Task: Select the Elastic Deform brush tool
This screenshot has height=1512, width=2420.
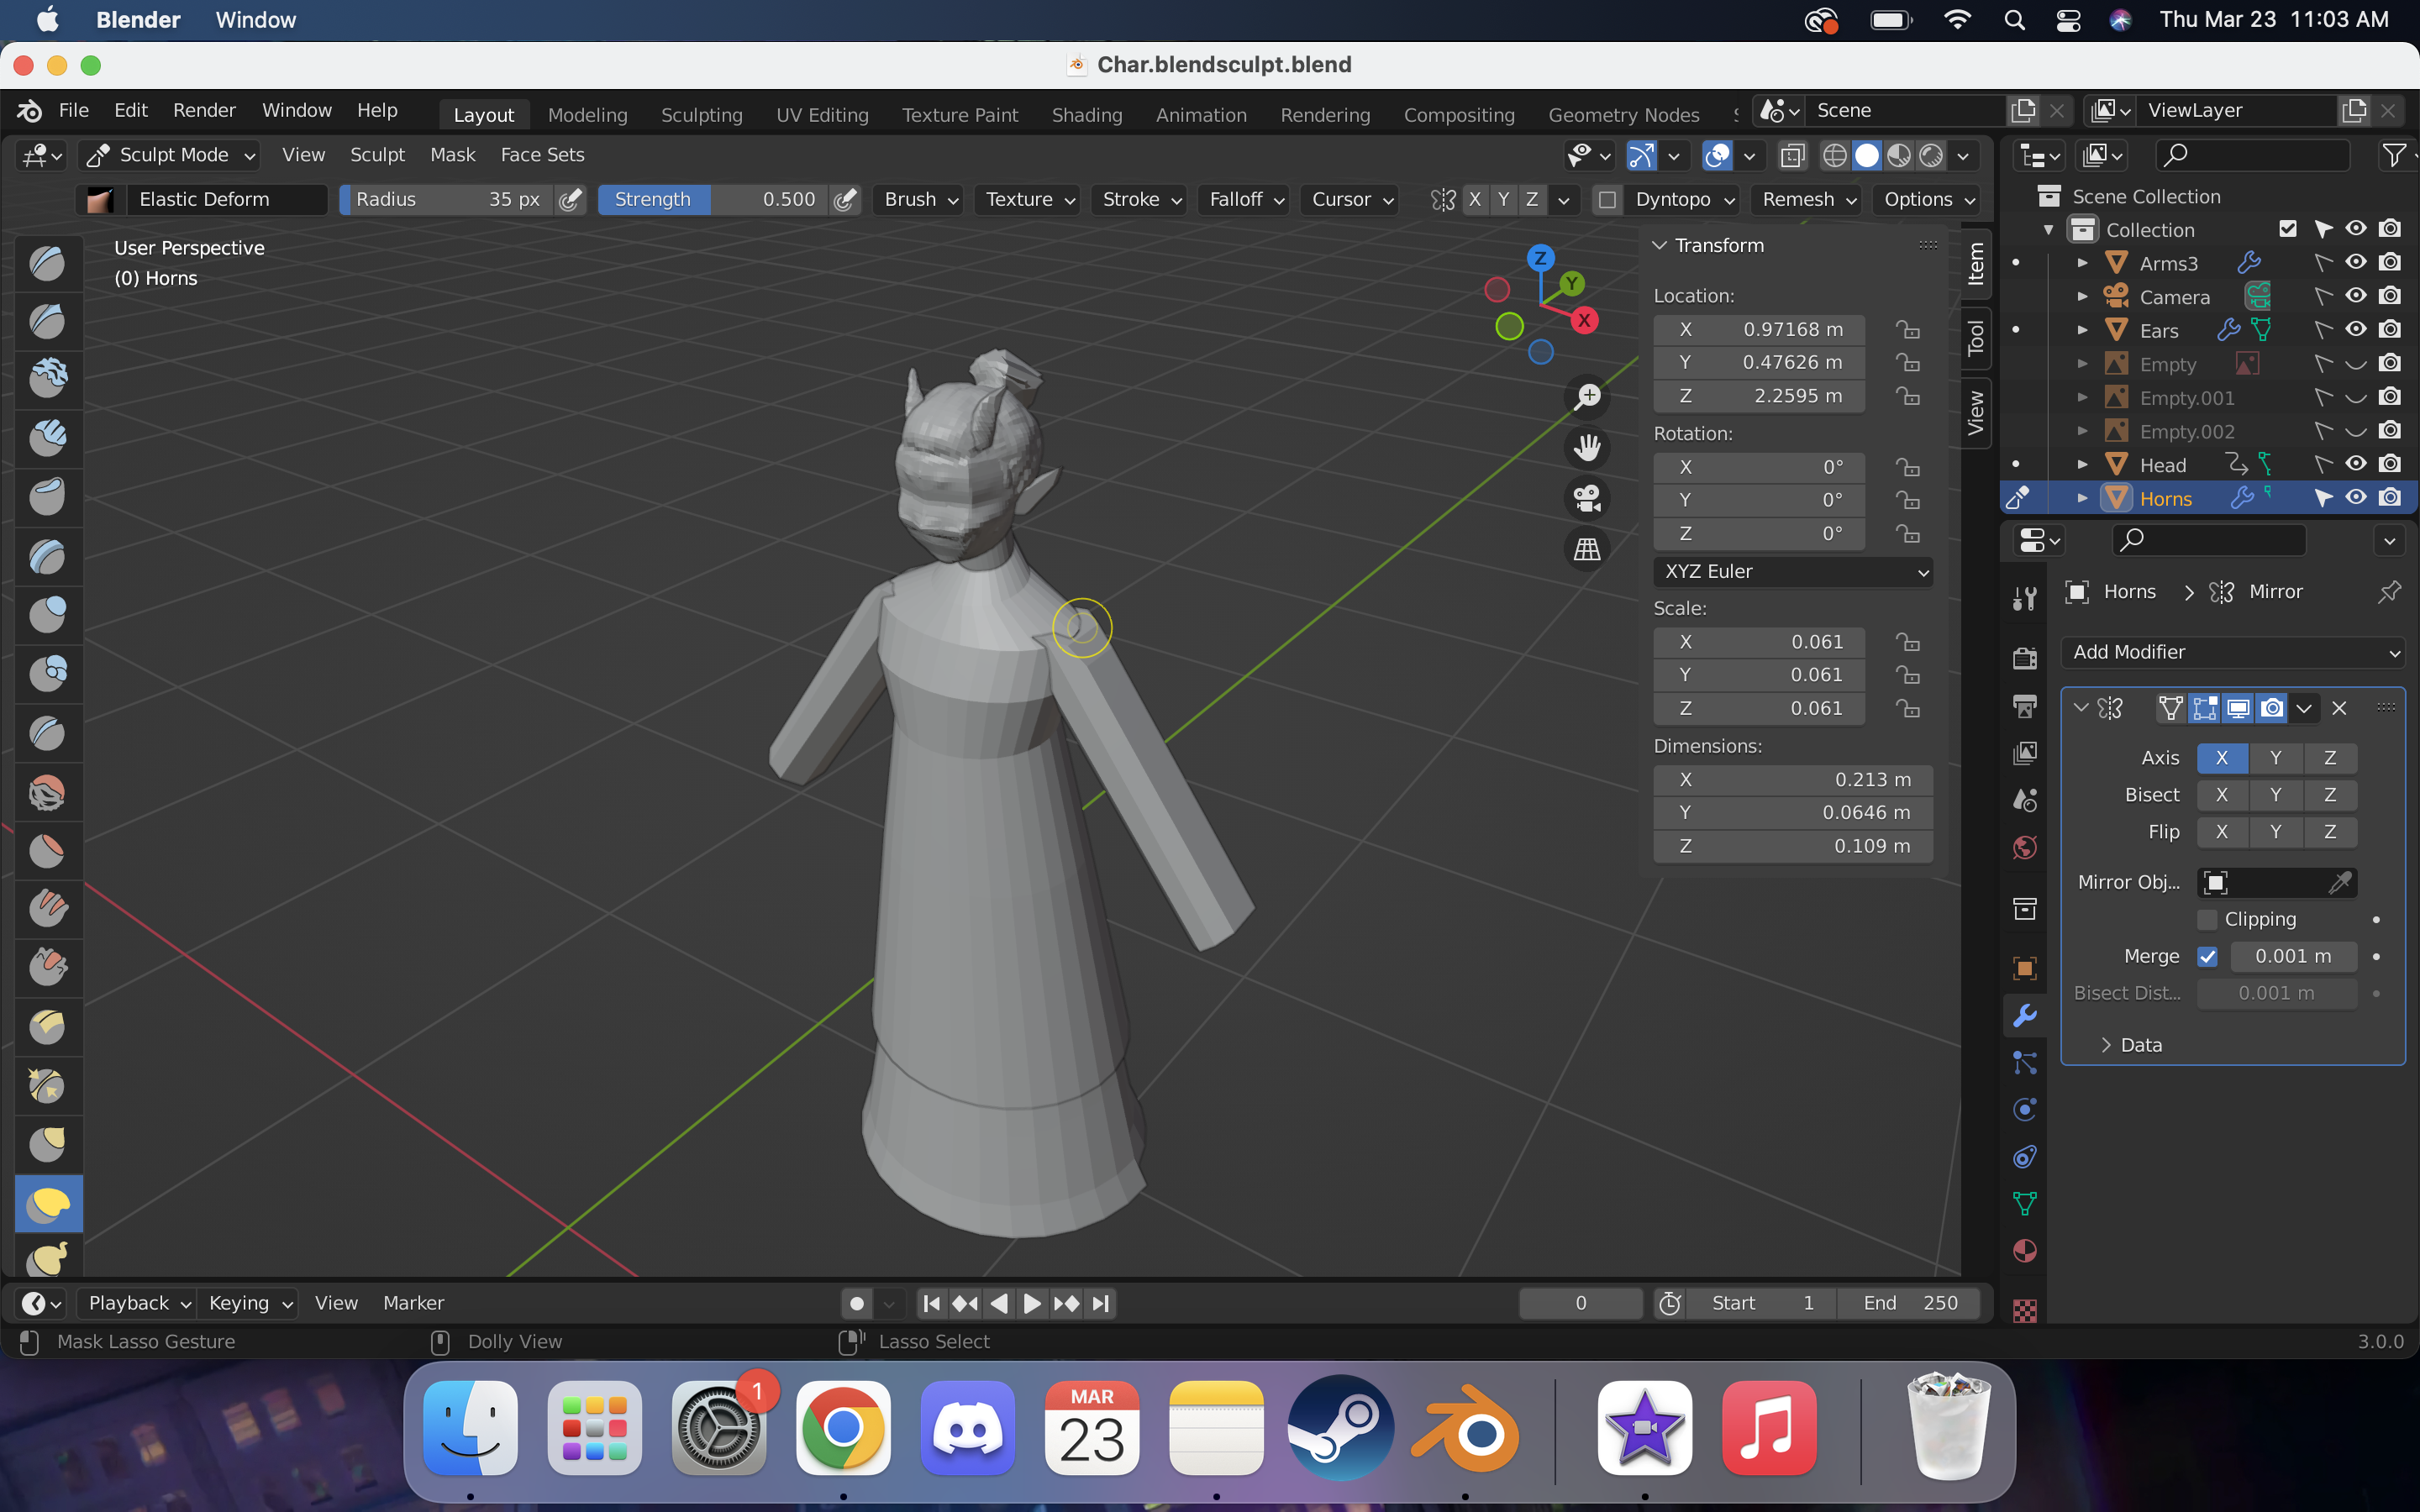Action: click(48, 1204)
